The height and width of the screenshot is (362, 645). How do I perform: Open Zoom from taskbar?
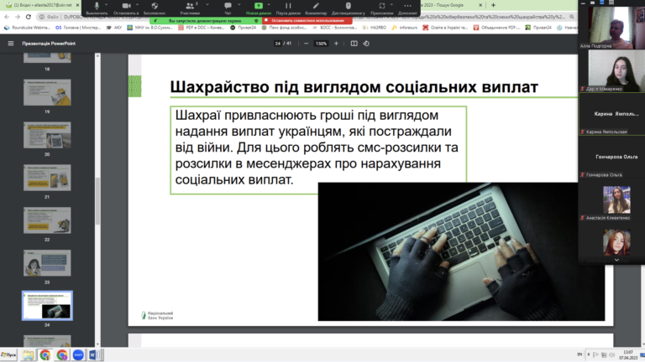click(78, 355)
